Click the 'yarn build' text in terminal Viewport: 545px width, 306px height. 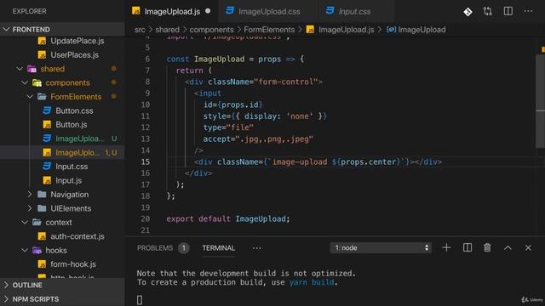pyautogui.click(x=312, y=282)
